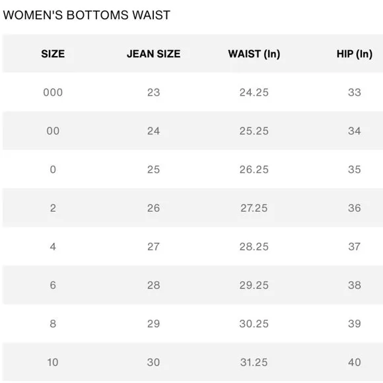The width and height of the screenshot is (383, 383).
Task: Click hip value 34
Action: click(355, 131)
